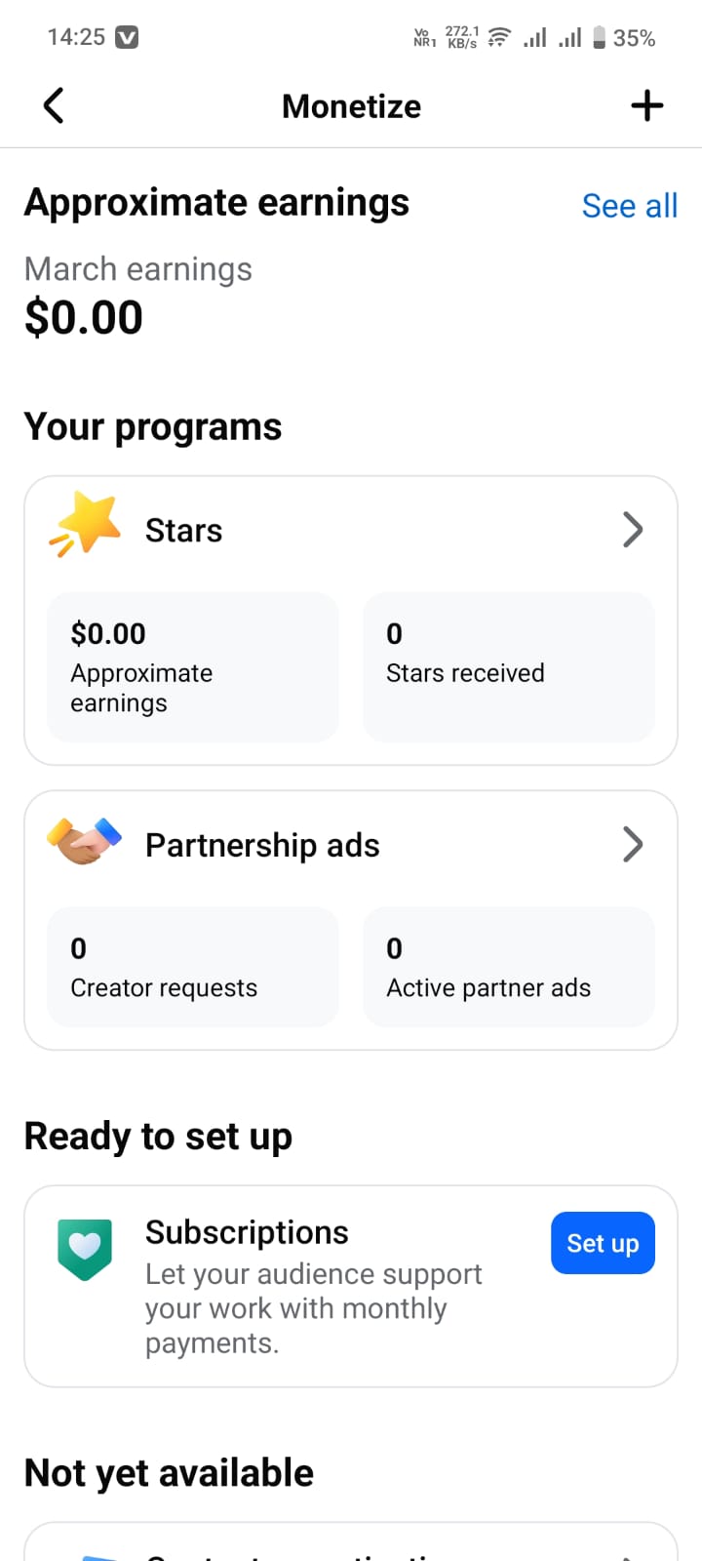This screenshot has height=1561, width=702.
Task: Tap the battery indicator icon
Action: point(599,38)
